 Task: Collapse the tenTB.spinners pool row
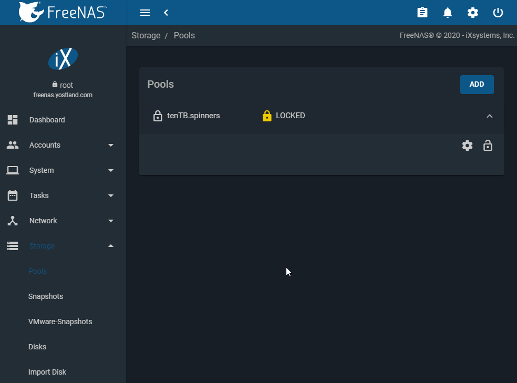click(x=490, y=116)
